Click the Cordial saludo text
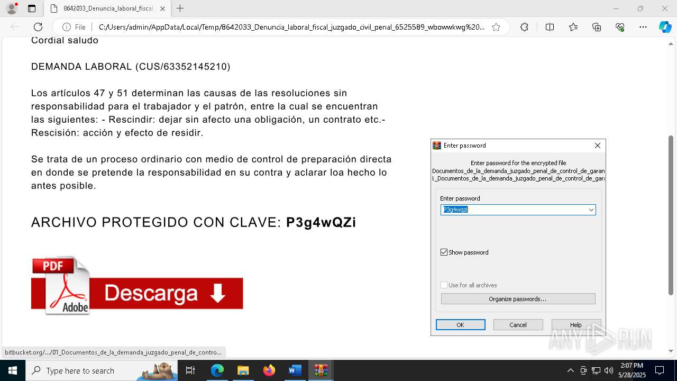 65,40
